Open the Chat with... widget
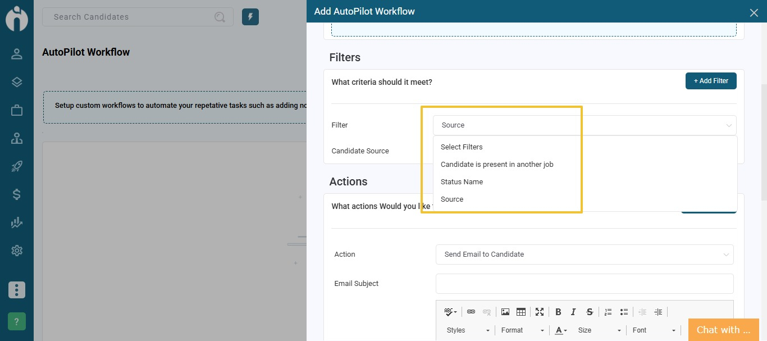 click(x=723, y=330)
